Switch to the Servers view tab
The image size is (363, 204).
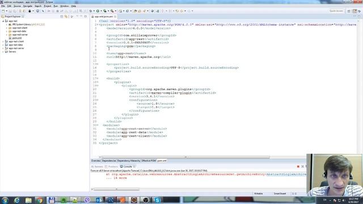(x=97, y=167)
